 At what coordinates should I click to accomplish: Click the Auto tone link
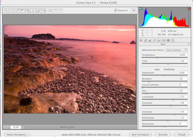157,69
